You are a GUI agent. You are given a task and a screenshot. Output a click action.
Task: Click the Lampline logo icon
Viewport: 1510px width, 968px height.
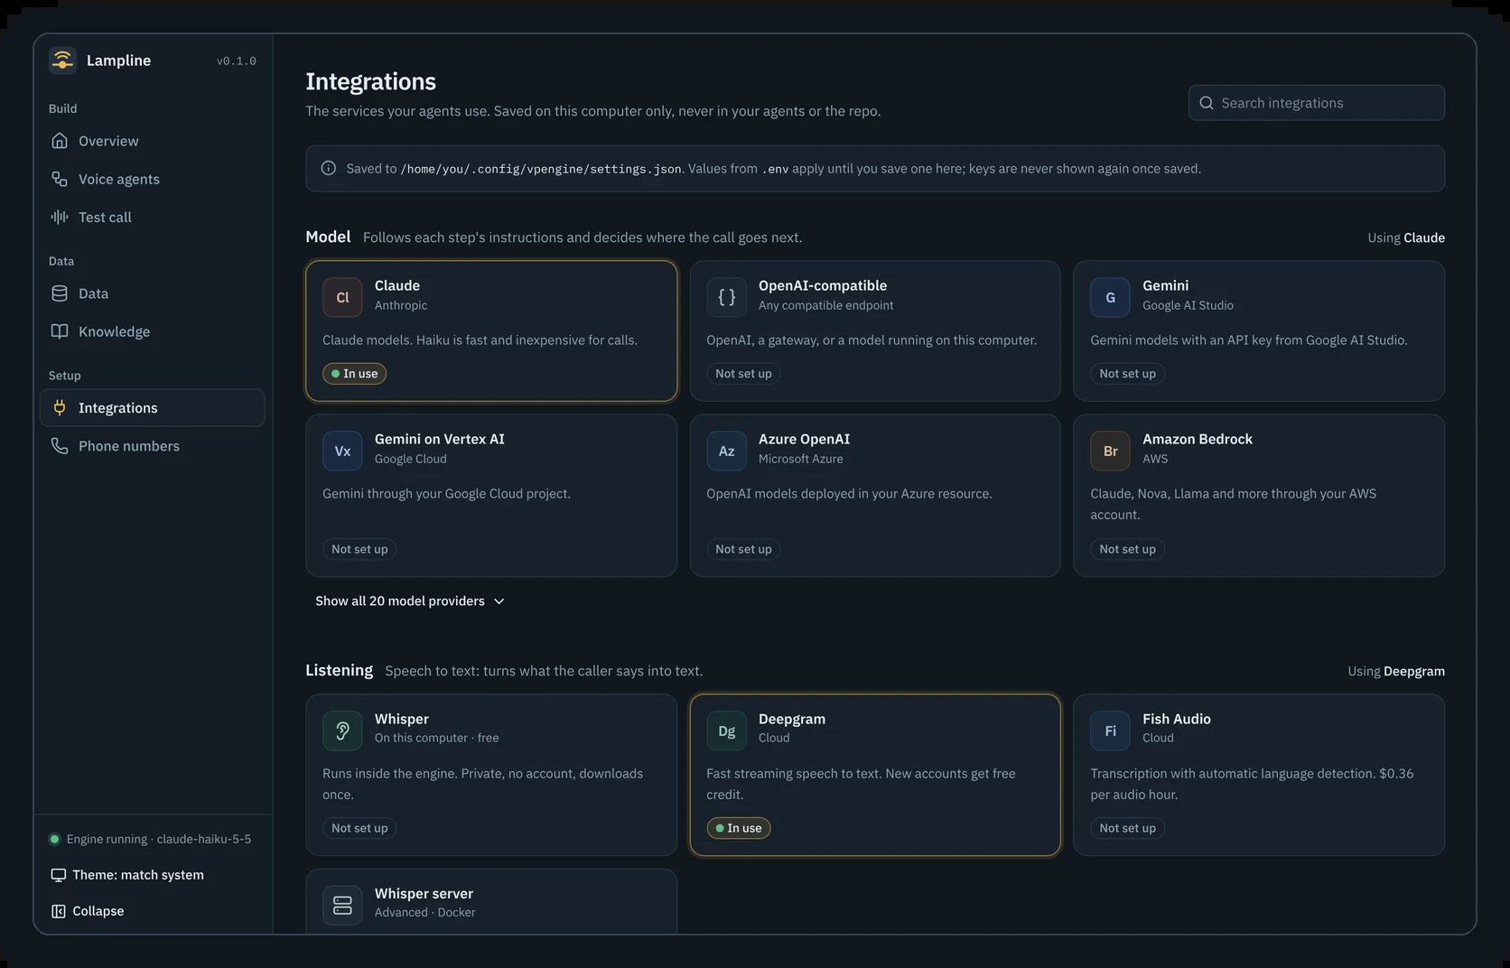(62, 60)
